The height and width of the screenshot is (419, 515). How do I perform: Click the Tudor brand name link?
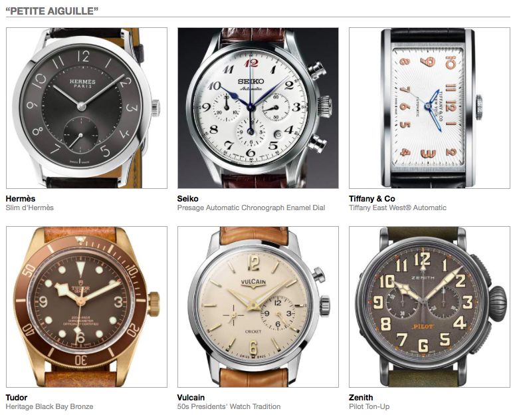(x=17, y=397)
